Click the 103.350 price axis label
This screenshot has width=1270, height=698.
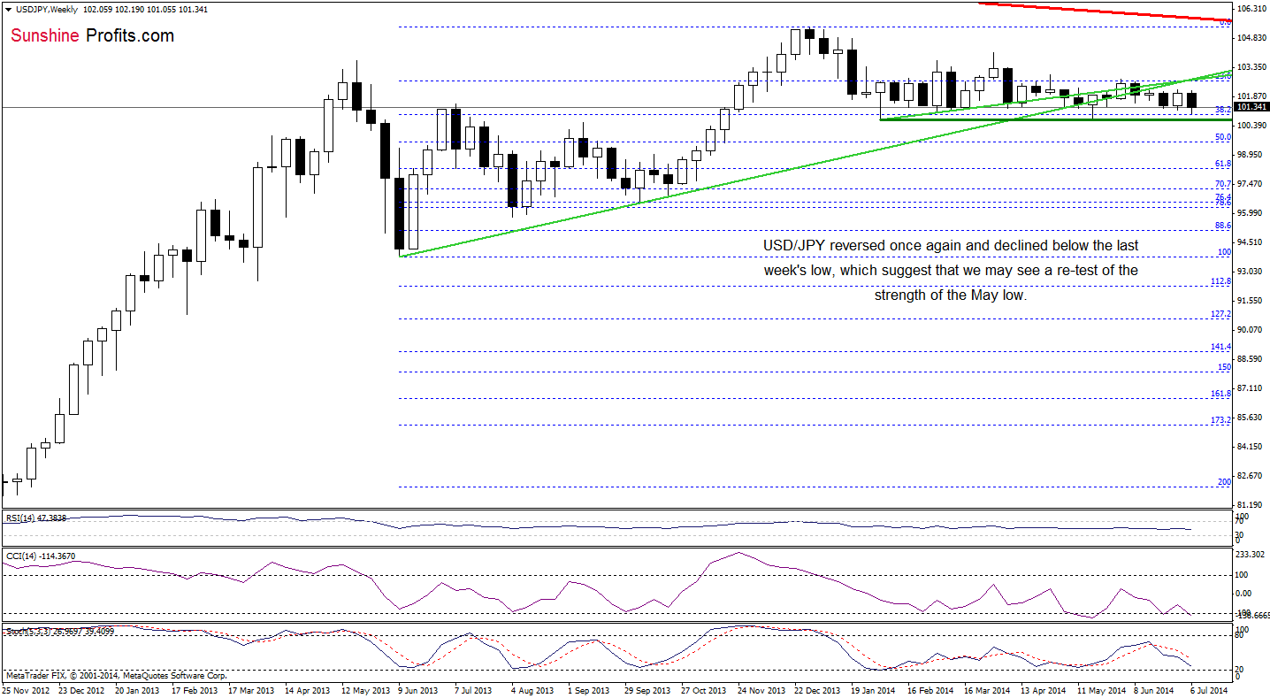1251,67
